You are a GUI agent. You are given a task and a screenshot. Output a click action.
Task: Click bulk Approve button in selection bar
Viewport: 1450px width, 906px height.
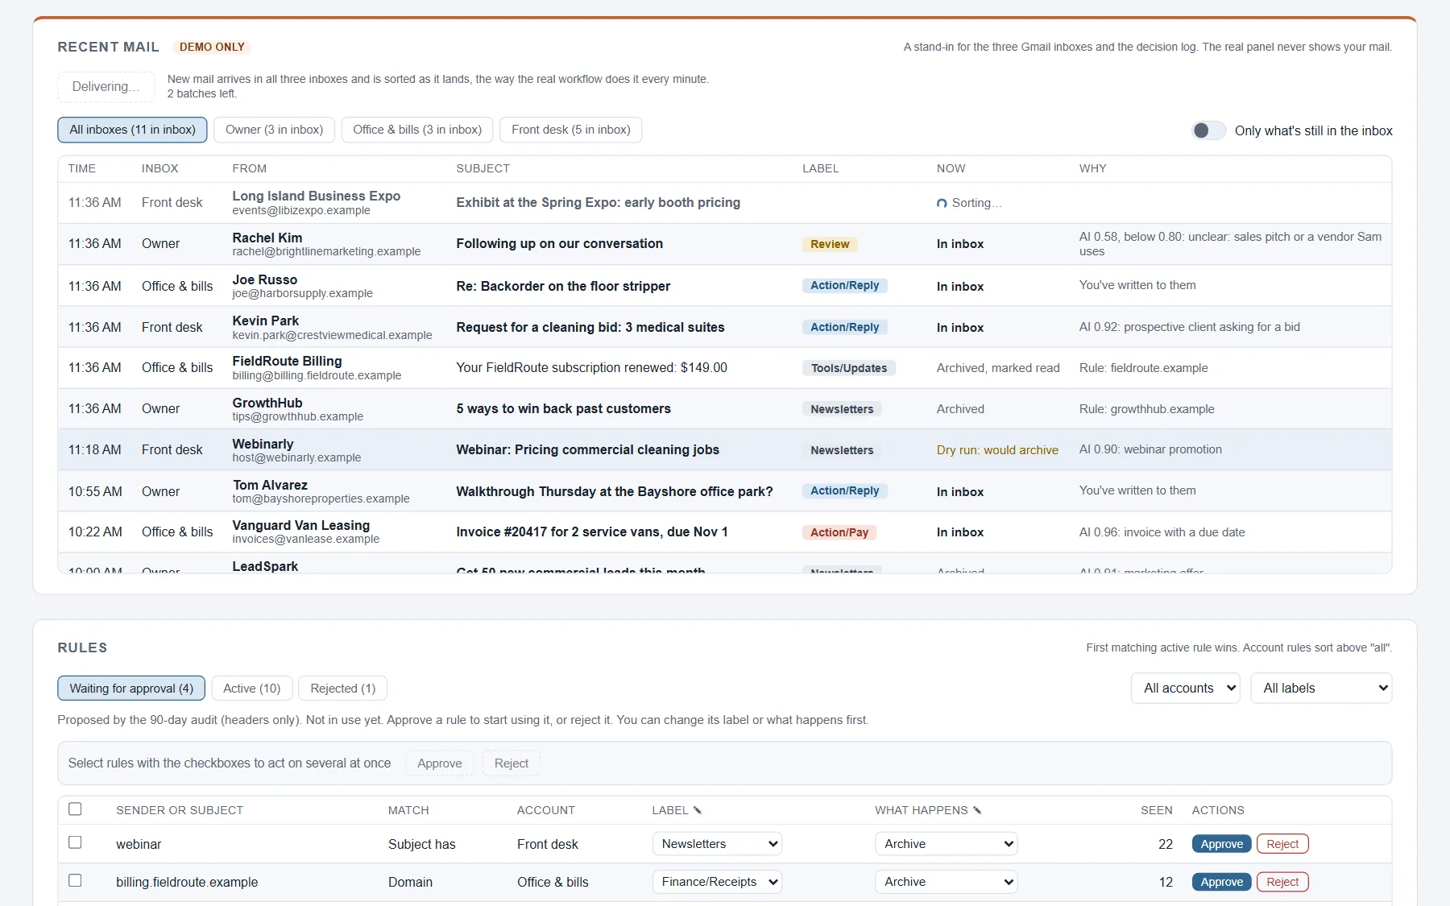(440, 763)
